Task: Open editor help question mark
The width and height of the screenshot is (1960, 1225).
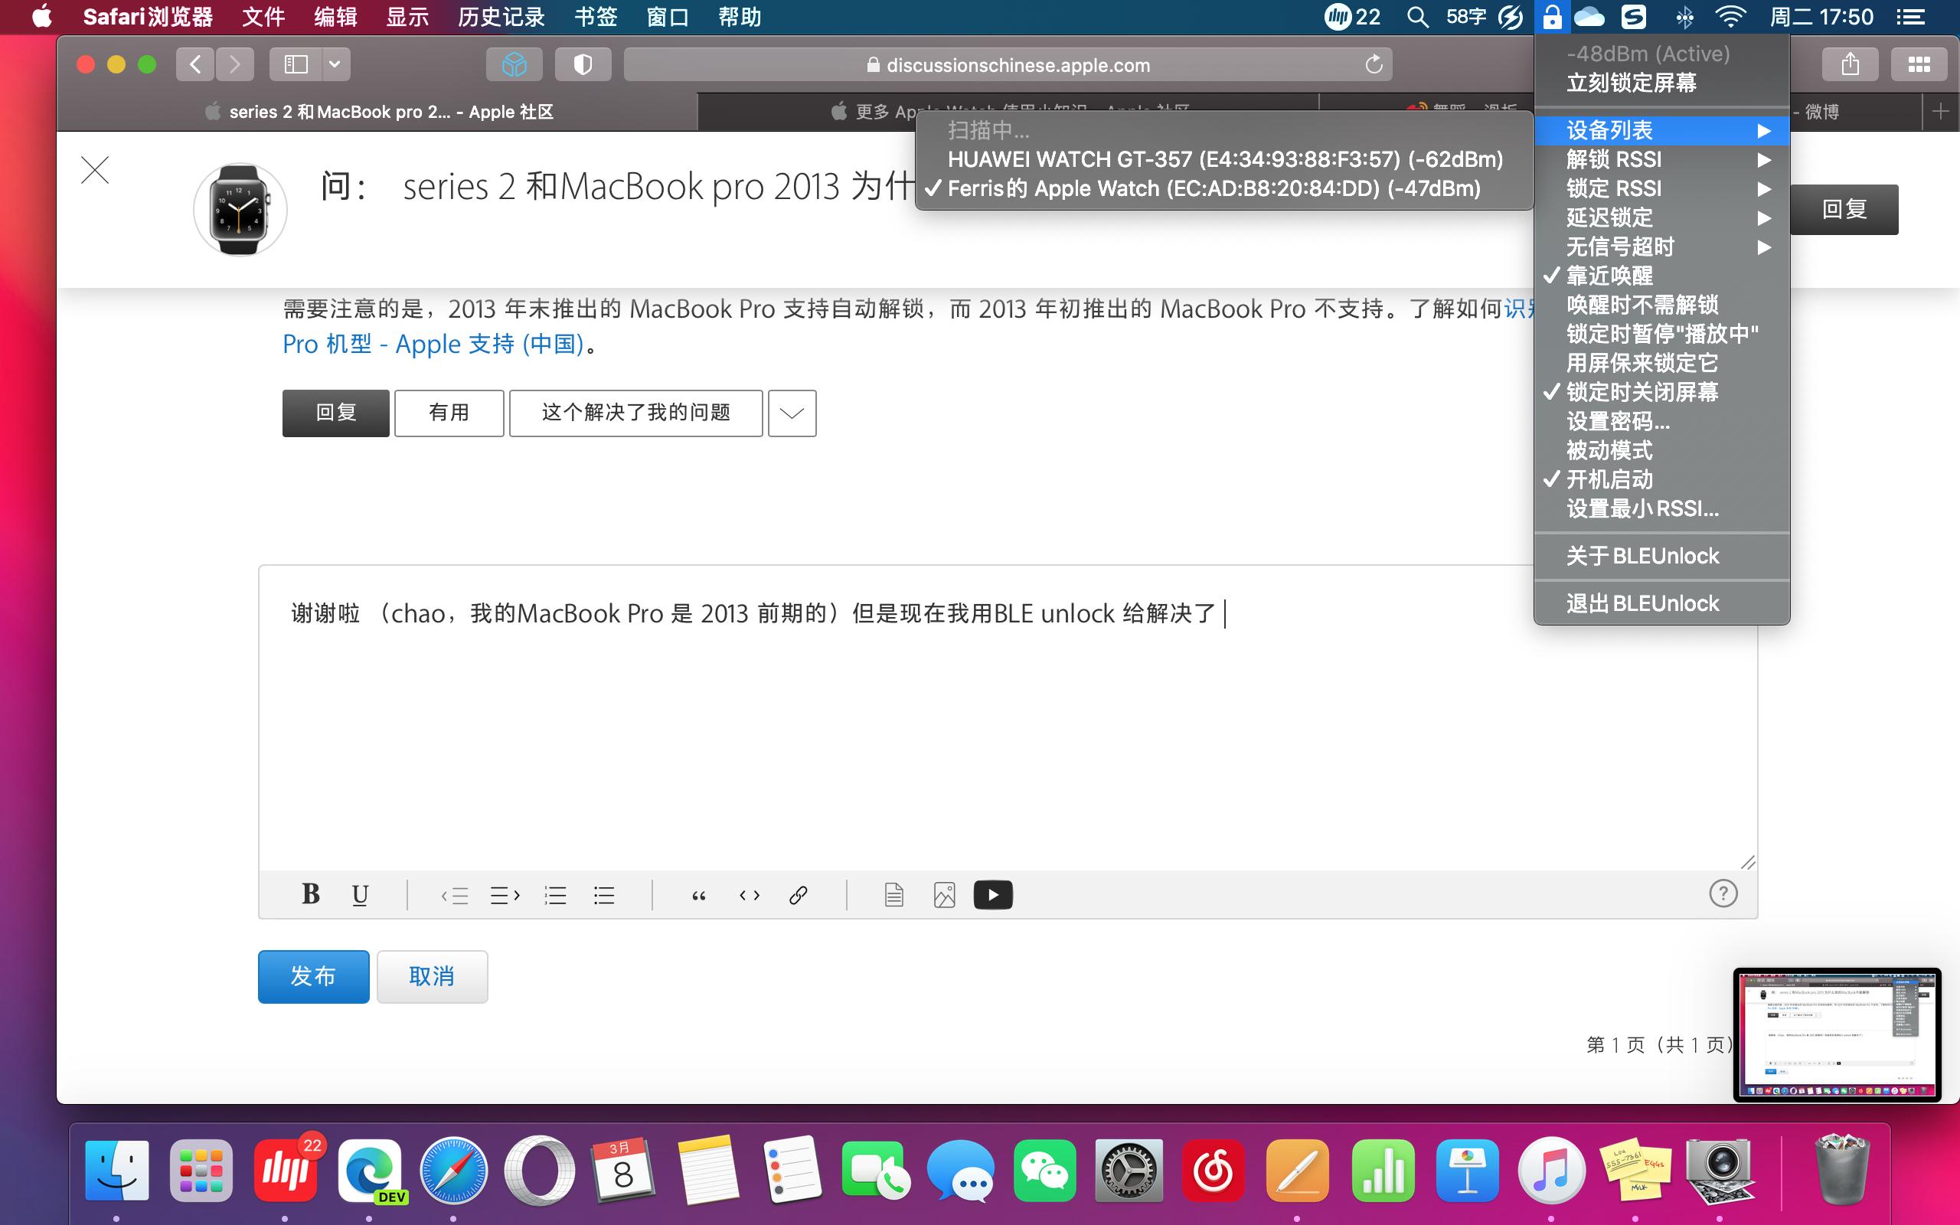Action: (1723, 893)
